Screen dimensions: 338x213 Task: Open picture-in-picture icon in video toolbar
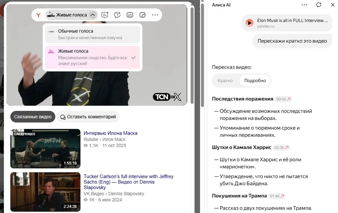pyautogui.click(x=143, y=15)
